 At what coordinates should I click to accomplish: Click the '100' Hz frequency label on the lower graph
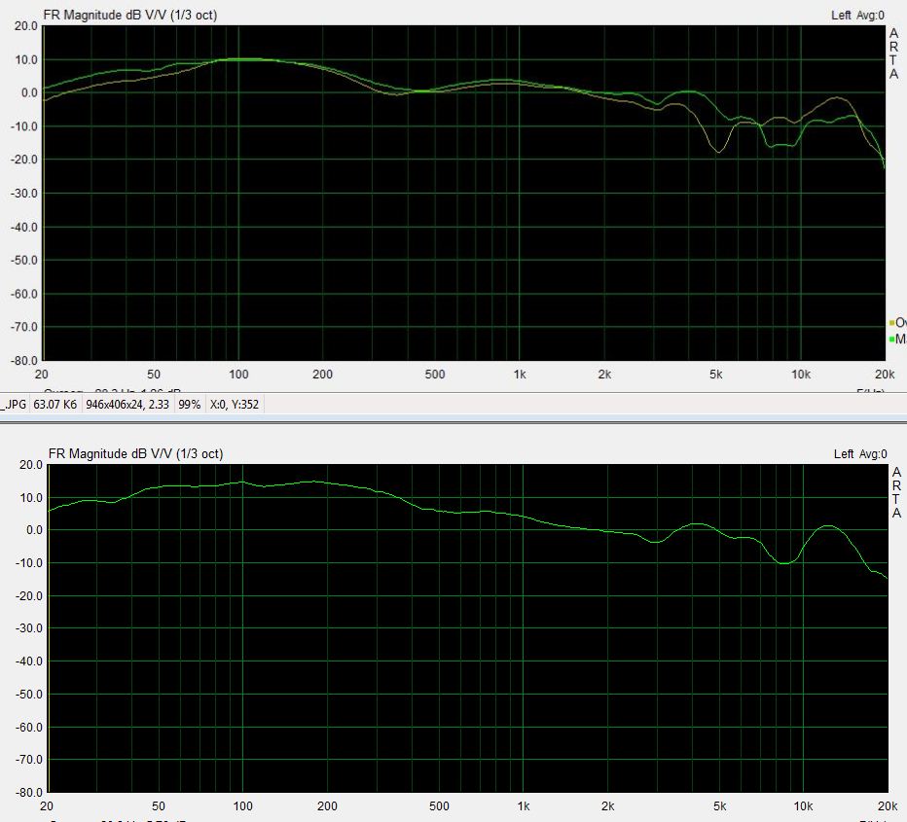tap(243, 806)
